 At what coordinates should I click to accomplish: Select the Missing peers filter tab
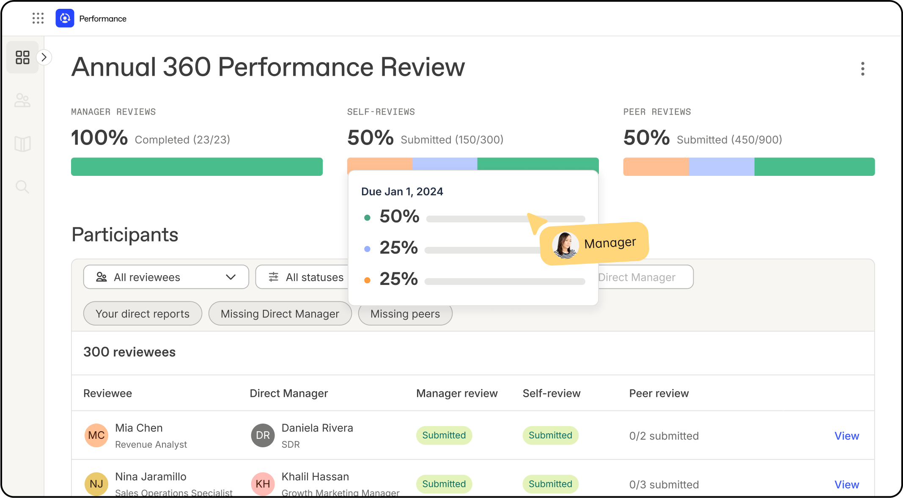405,313
